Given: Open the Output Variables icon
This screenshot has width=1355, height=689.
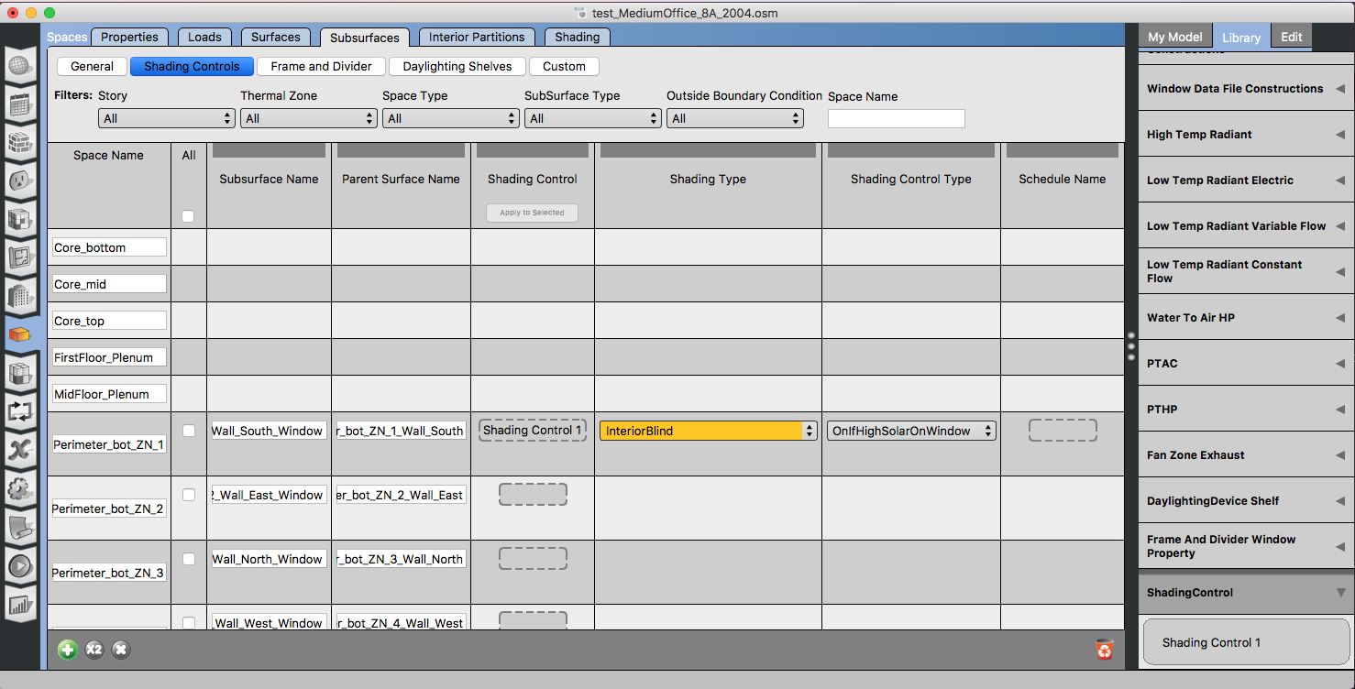Looking at the screenshot, I should tap(20, 450).
